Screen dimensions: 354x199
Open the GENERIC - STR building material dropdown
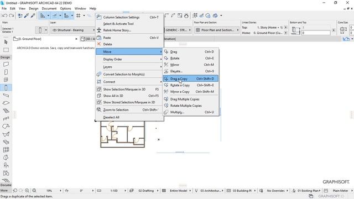(x=178, y=30)
